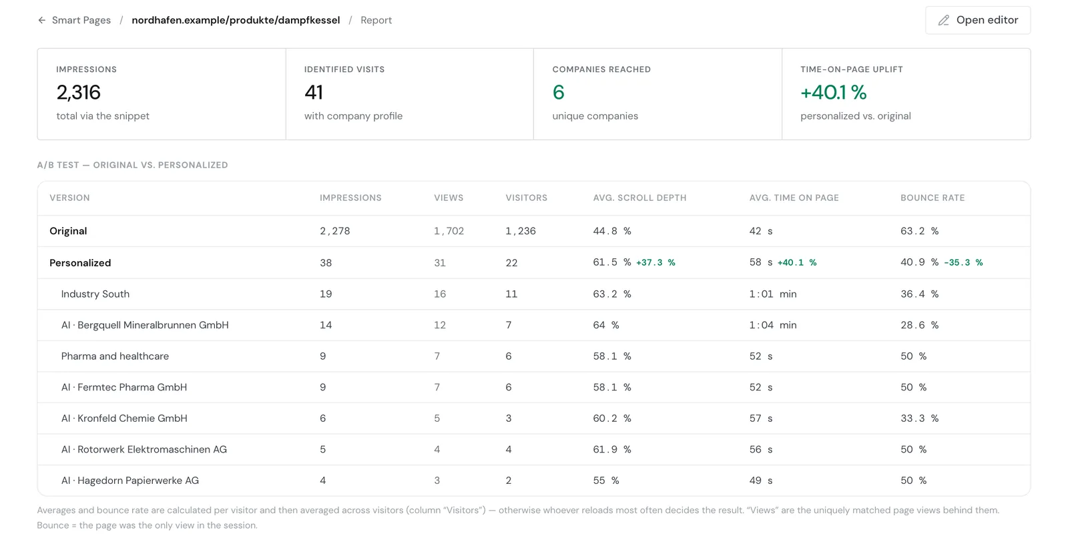The image size is (1068, 546).
Task: Click the Hagedorn Papierwerke time 49 s
Action: coord(761,481)
